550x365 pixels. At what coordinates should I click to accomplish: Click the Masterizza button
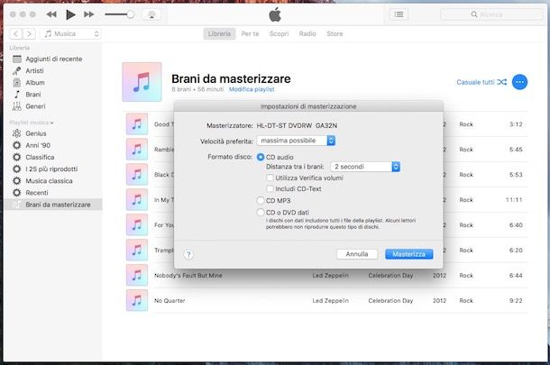click(408, 254)
